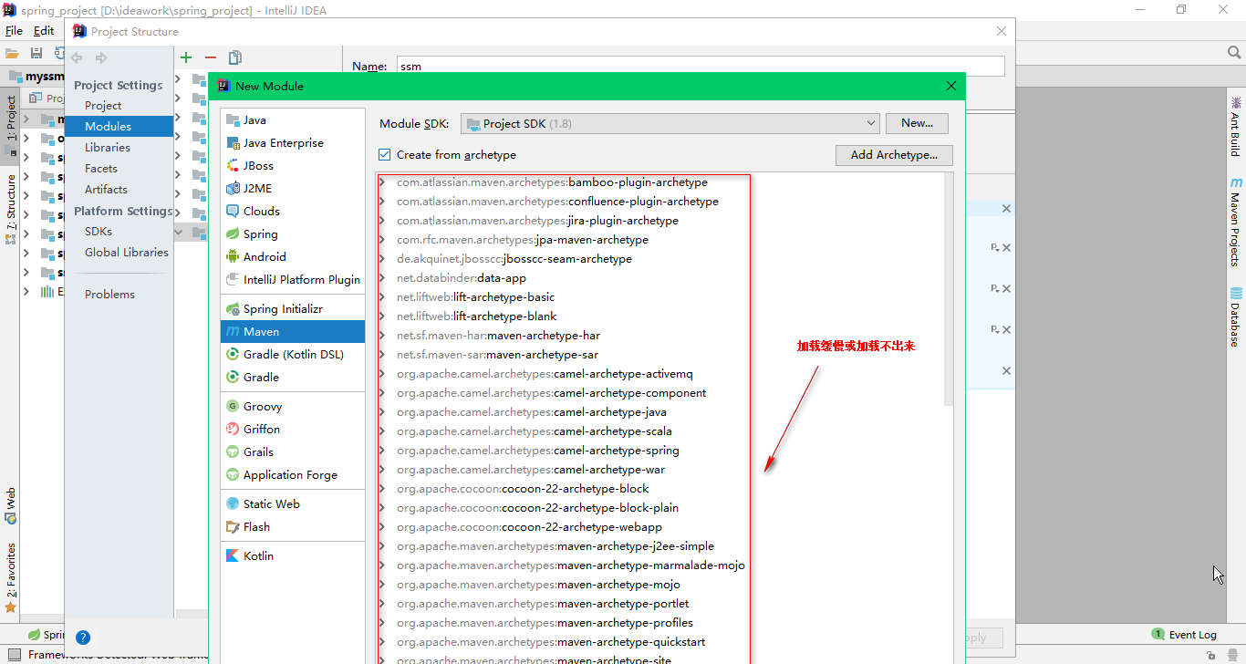Close the New Module dialog

click(x=951, y=86)
